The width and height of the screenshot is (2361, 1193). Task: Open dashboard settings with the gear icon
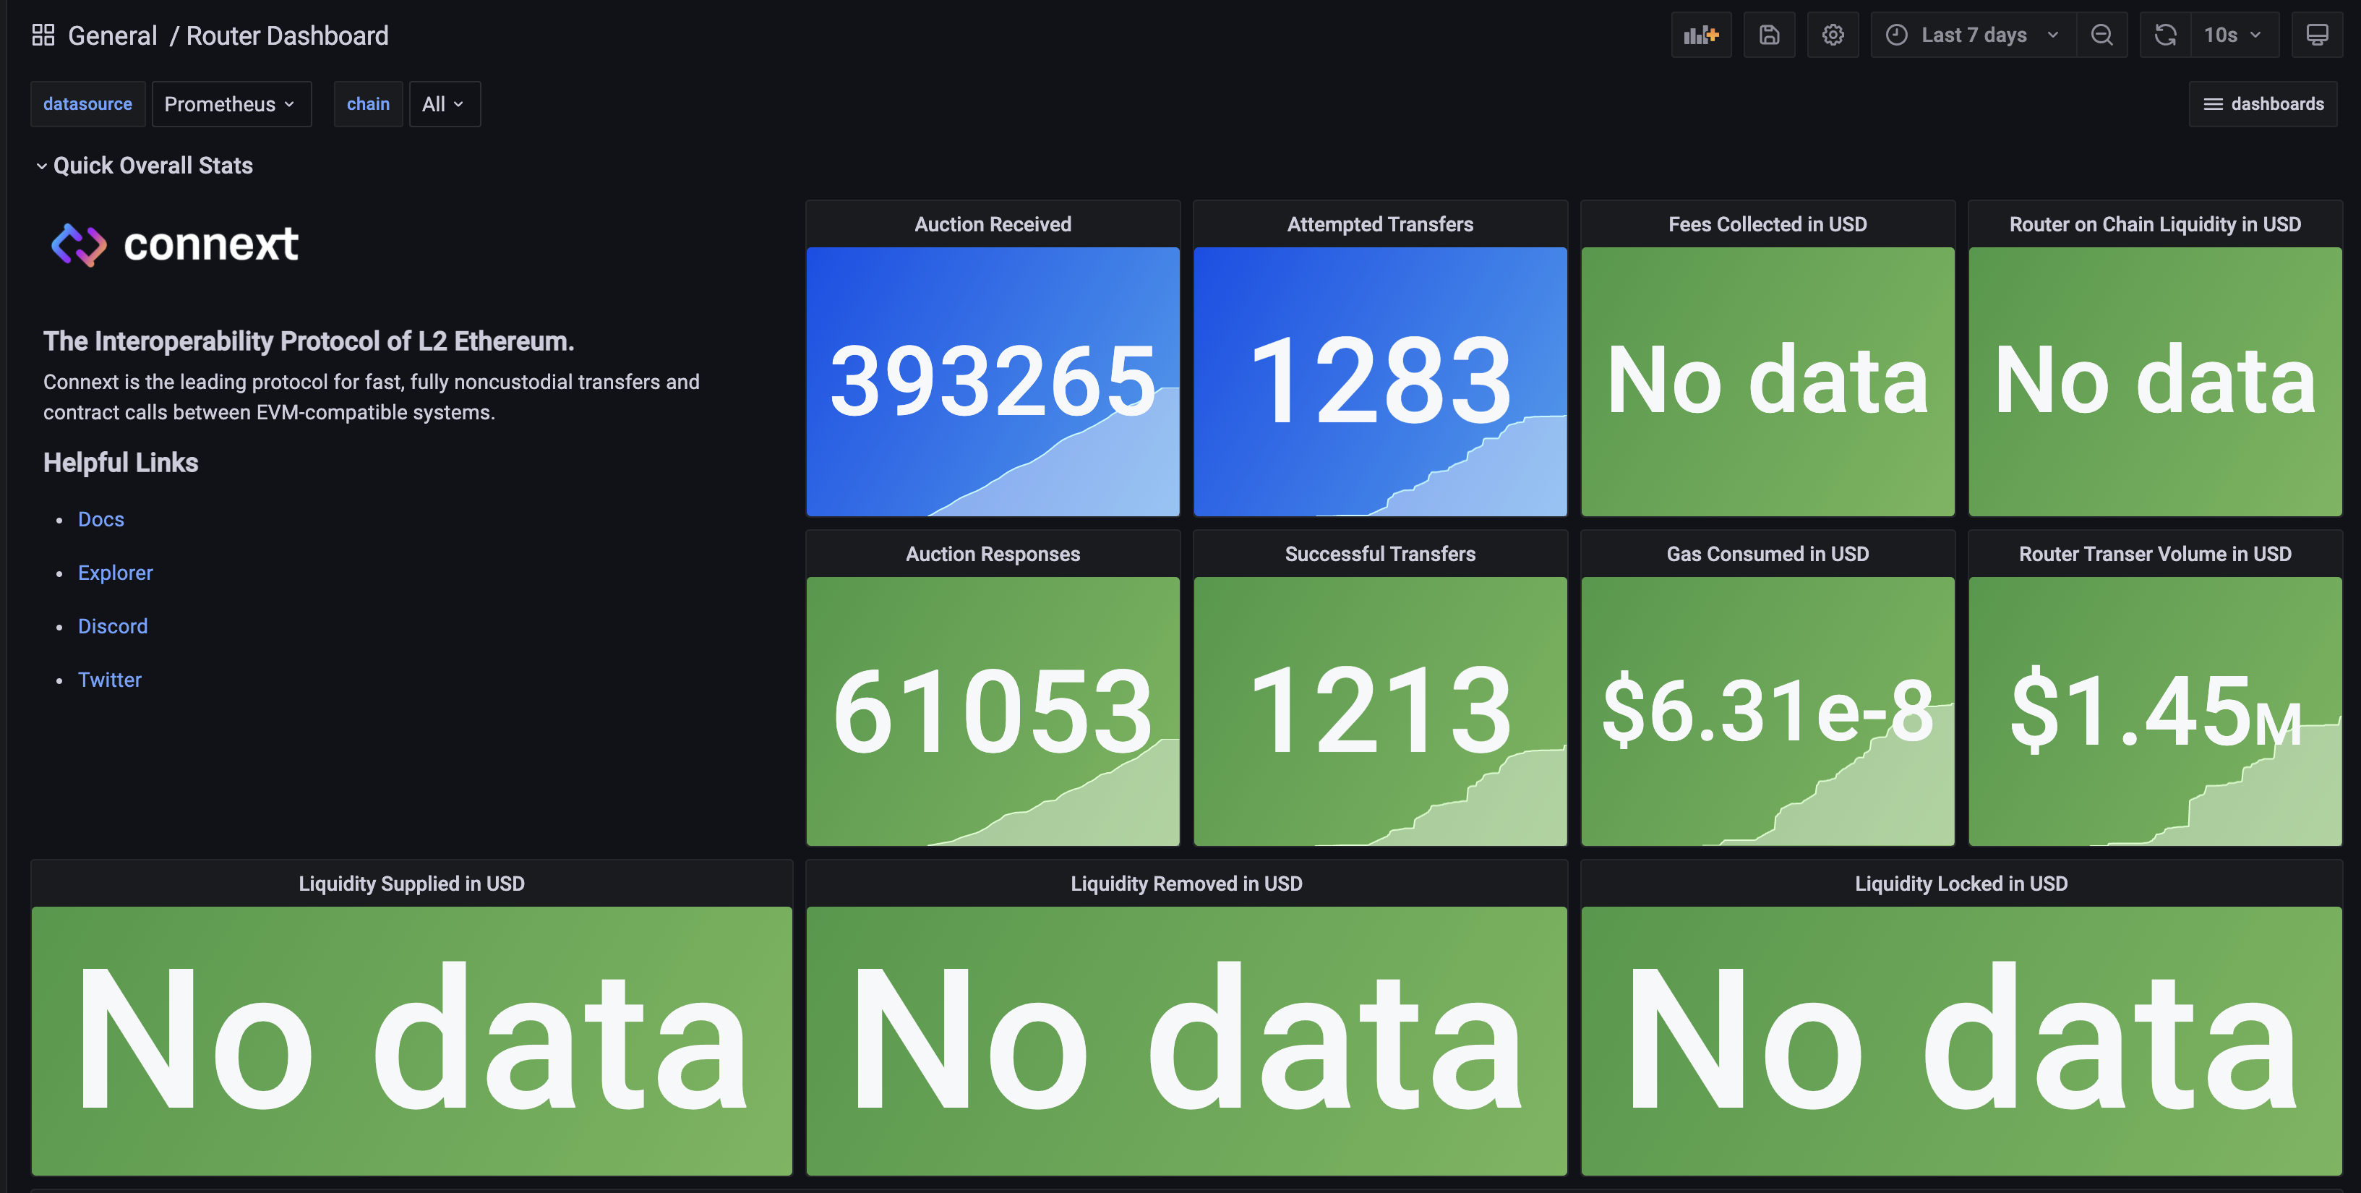1833,34
